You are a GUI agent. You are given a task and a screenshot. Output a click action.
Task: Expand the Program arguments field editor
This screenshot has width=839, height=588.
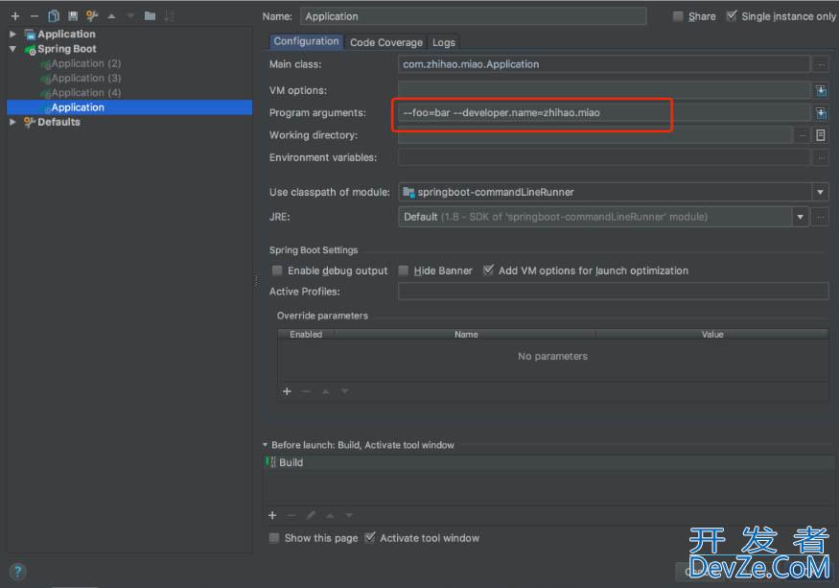point(821,113)
